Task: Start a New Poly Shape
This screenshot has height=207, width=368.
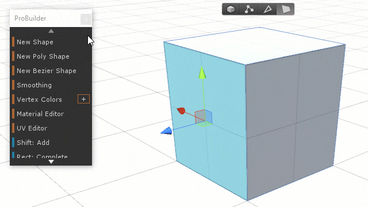Action: pos(51,56)
